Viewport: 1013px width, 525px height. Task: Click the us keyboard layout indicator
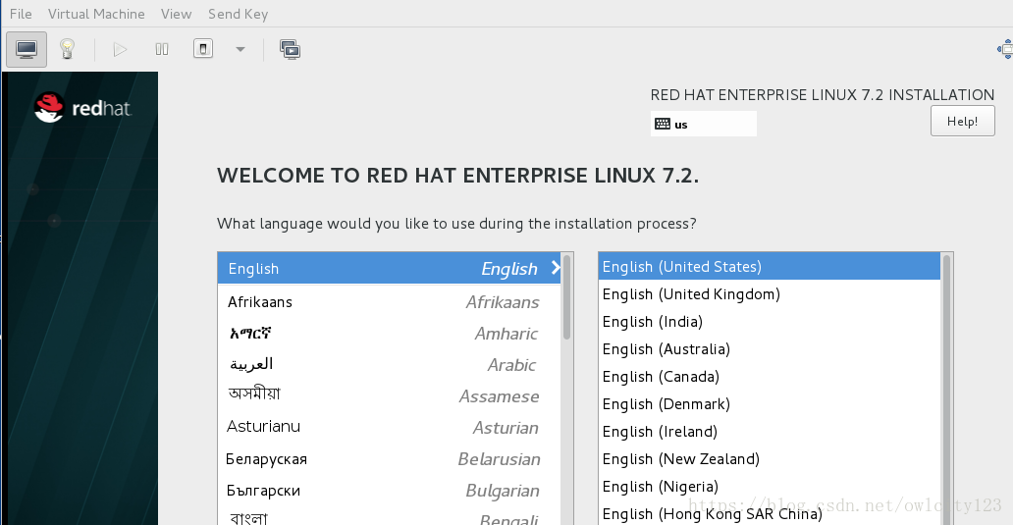tap(703, 124)
